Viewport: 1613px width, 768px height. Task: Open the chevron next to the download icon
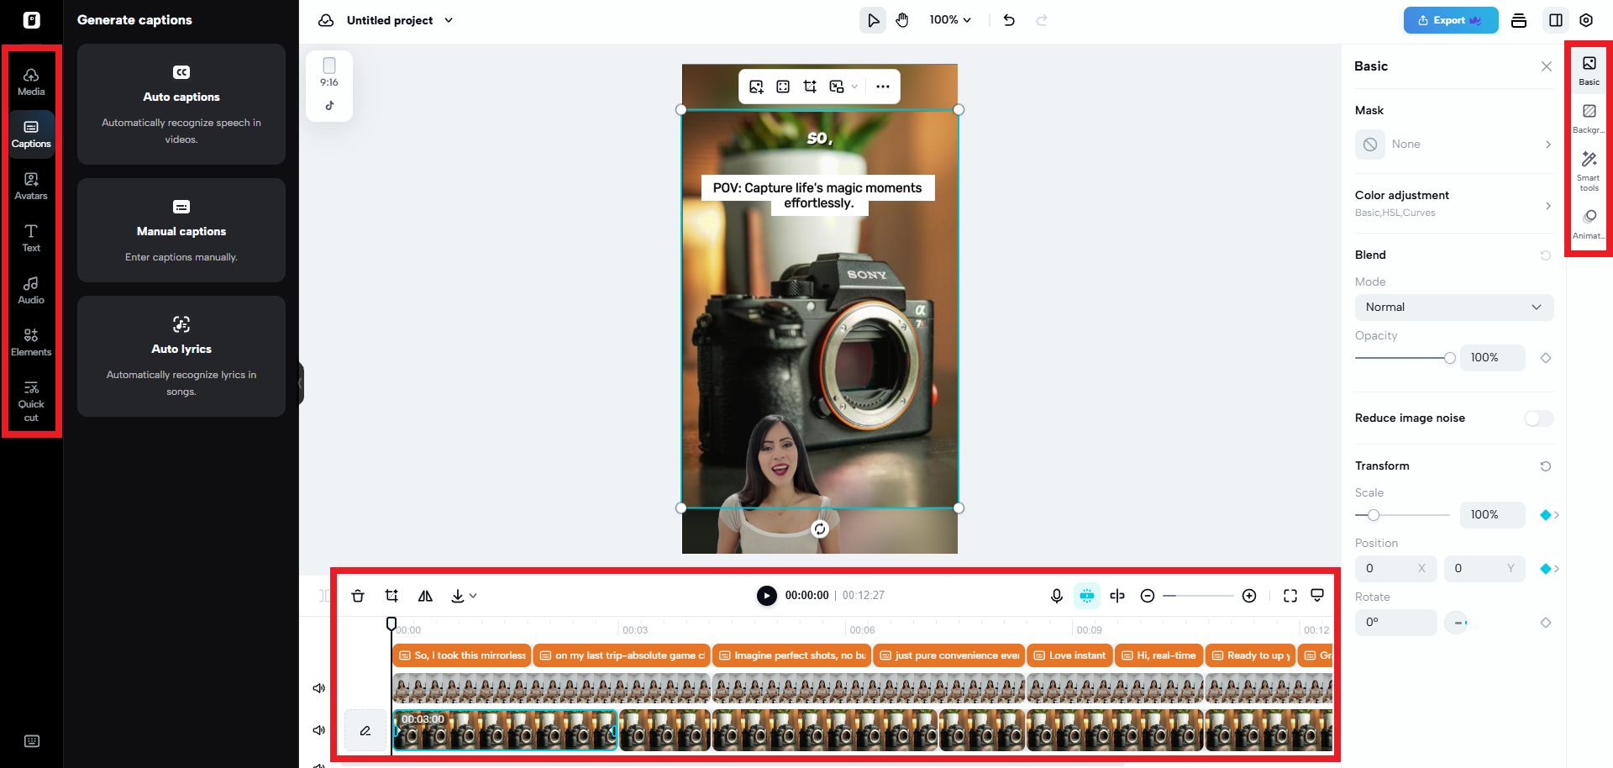point(474,596)
